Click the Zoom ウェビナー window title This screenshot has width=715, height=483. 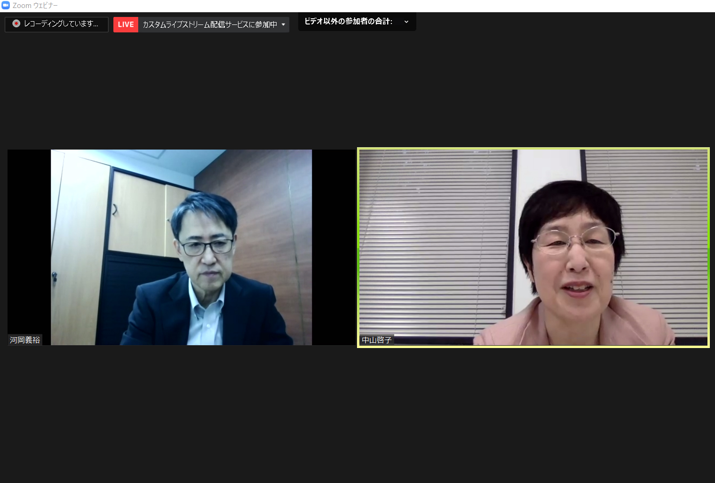click(35, 6)
